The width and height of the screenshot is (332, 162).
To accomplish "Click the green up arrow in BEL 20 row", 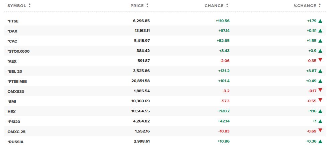I will coord(320,71).
